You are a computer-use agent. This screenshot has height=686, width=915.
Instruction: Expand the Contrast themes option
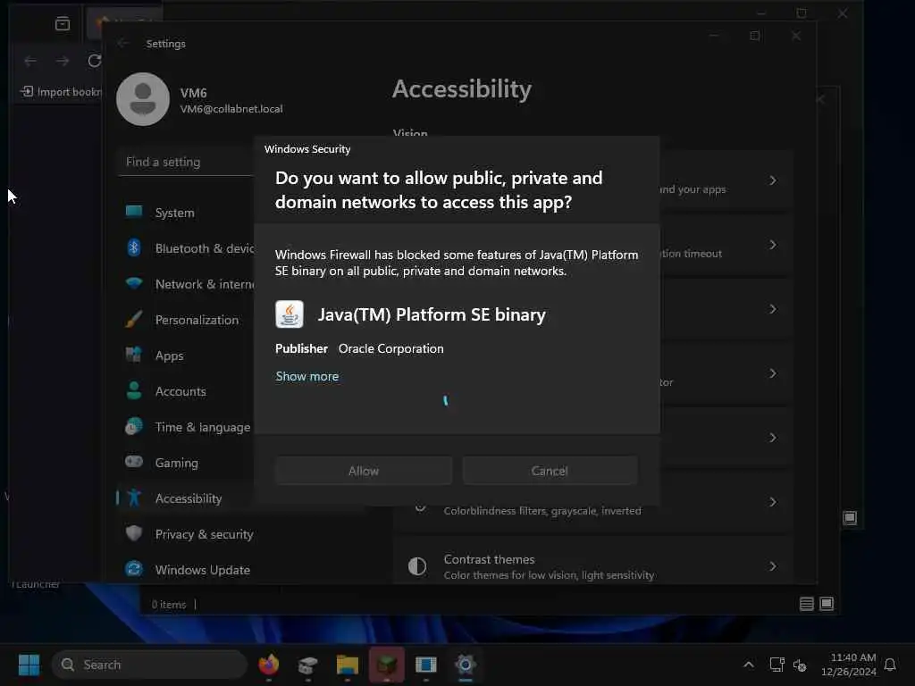click(x=593, y=566)
